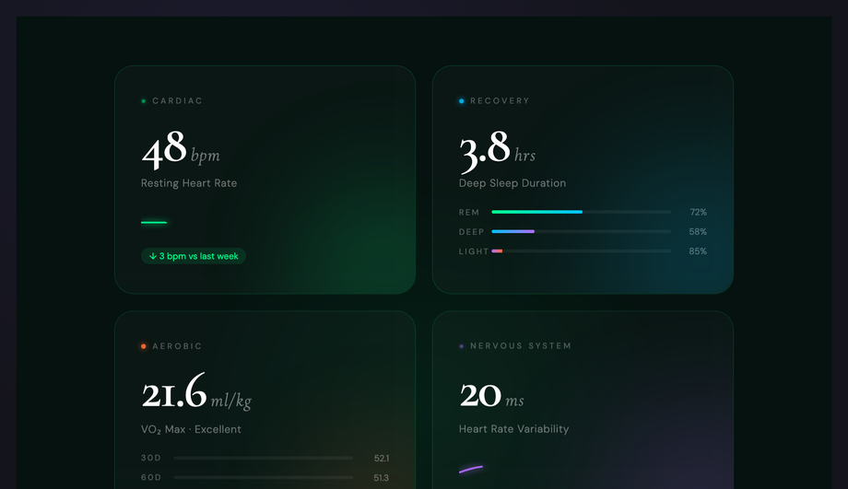Click the DEEP sleep progress bar
This screenshot has height=489, width=848.
582,231
